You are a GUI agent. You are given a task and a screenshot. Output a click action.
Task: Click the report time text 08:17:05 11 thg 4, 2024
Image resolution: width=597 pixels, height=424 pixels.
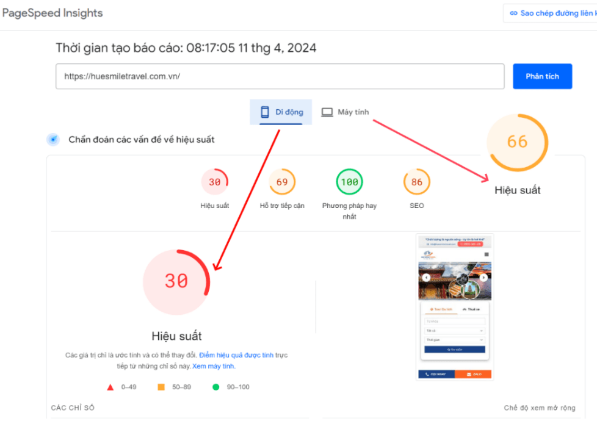pos(251,48)
